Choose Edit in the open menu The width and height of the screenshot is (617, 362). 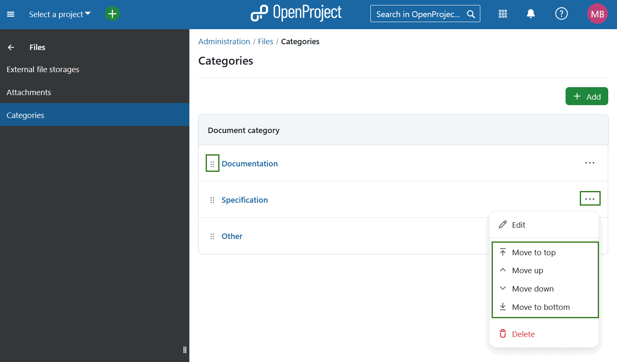point(518,224)
